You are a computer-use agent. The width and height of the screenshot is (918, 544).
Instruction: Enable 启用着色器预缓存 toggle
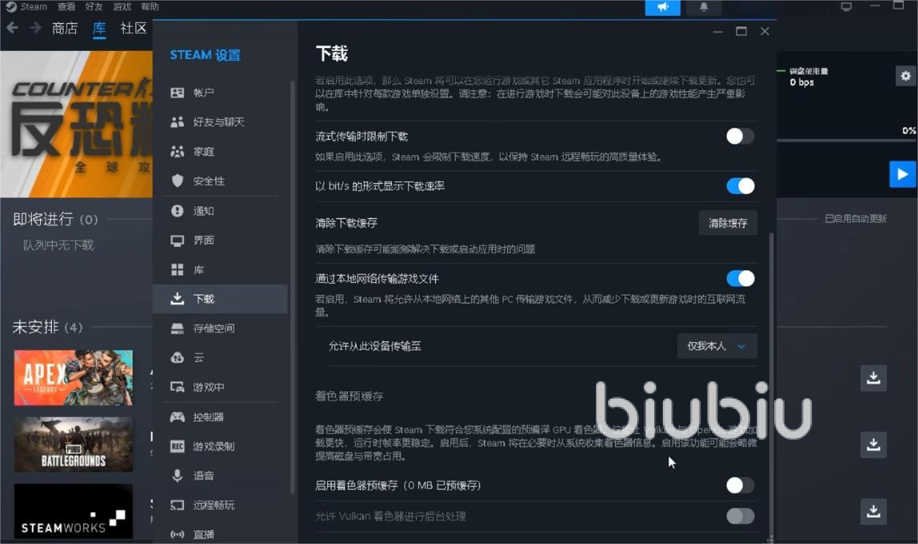click(740, 486)
